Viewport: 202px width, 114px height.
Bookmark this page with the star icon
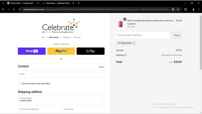[178, 9]
